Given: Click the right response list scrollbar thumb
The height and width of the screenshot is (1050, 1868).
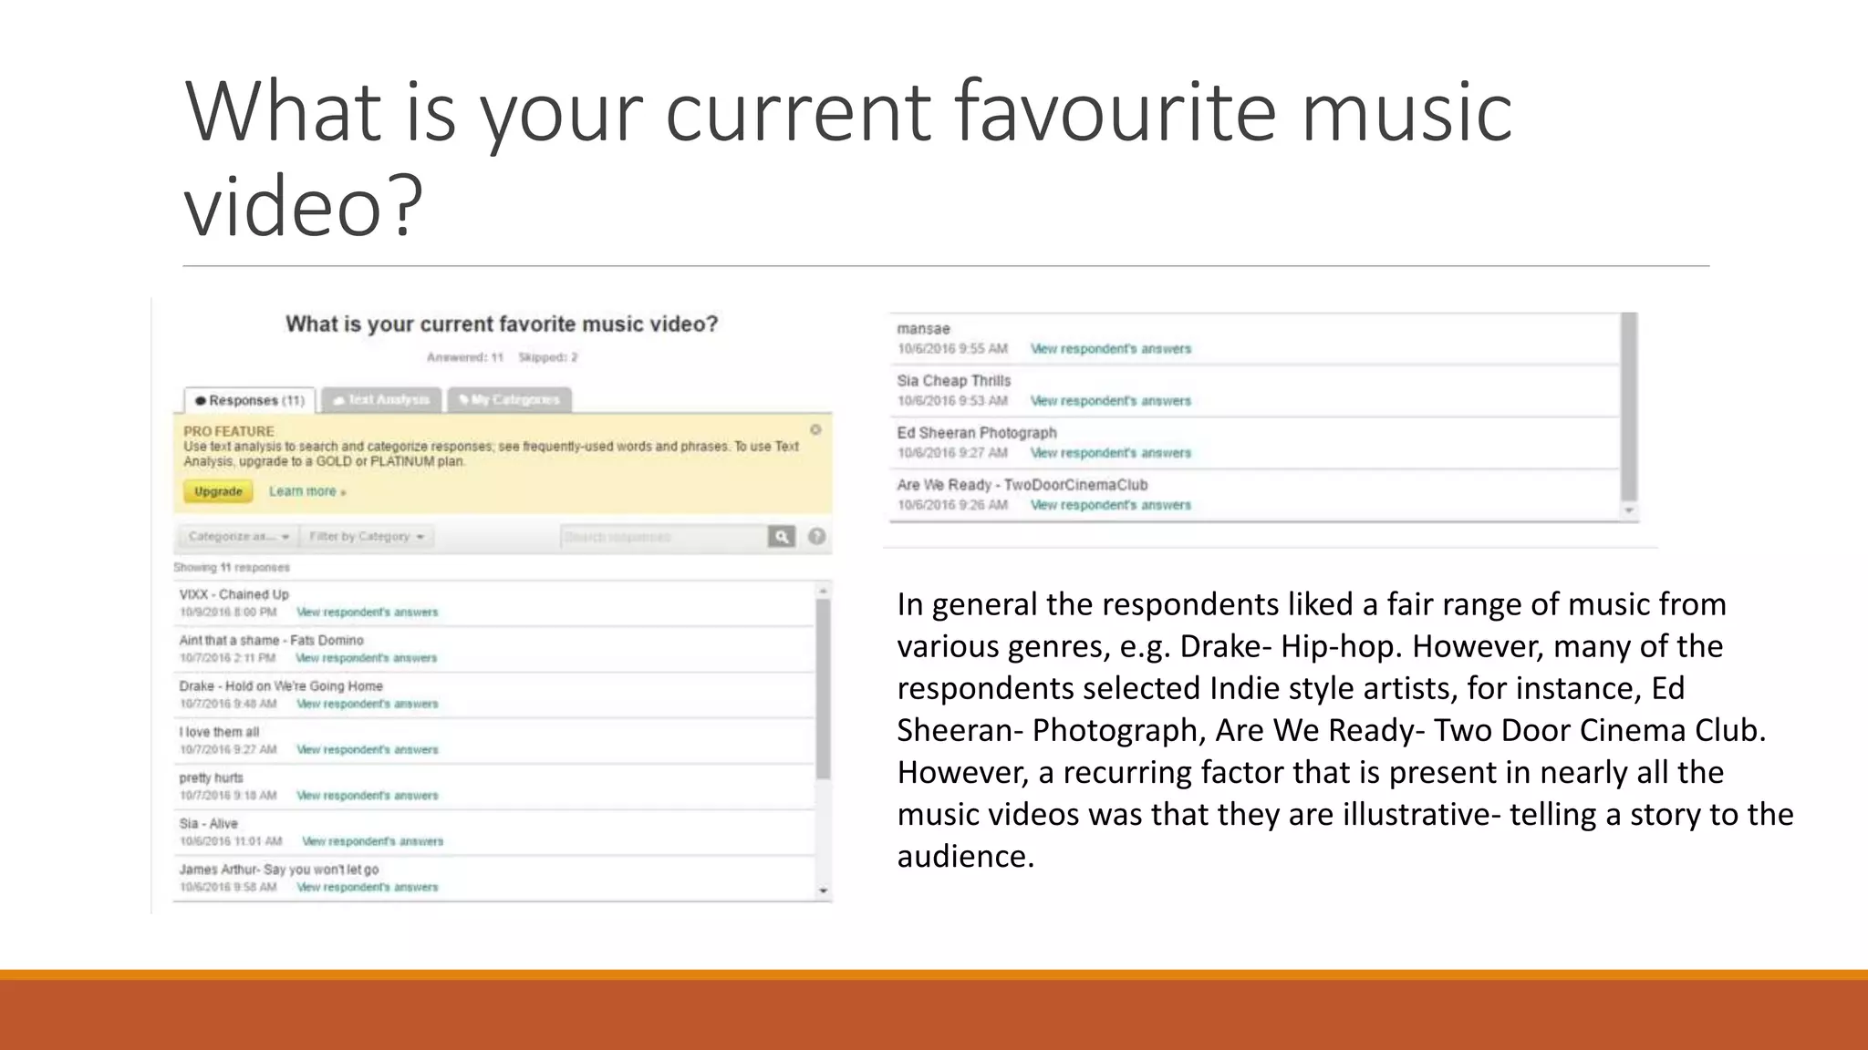Looking at the screenshot, I should (x=1629, y=407).
